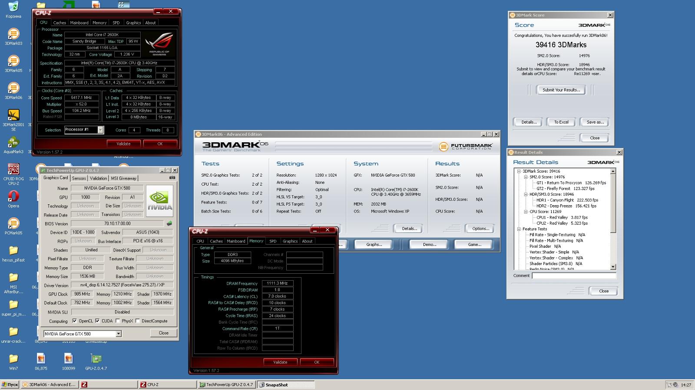Switch to Mainboard tab in top CPU-Z

coord(79,23)
